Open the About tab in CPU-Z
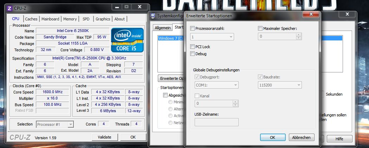 point(119,19)
